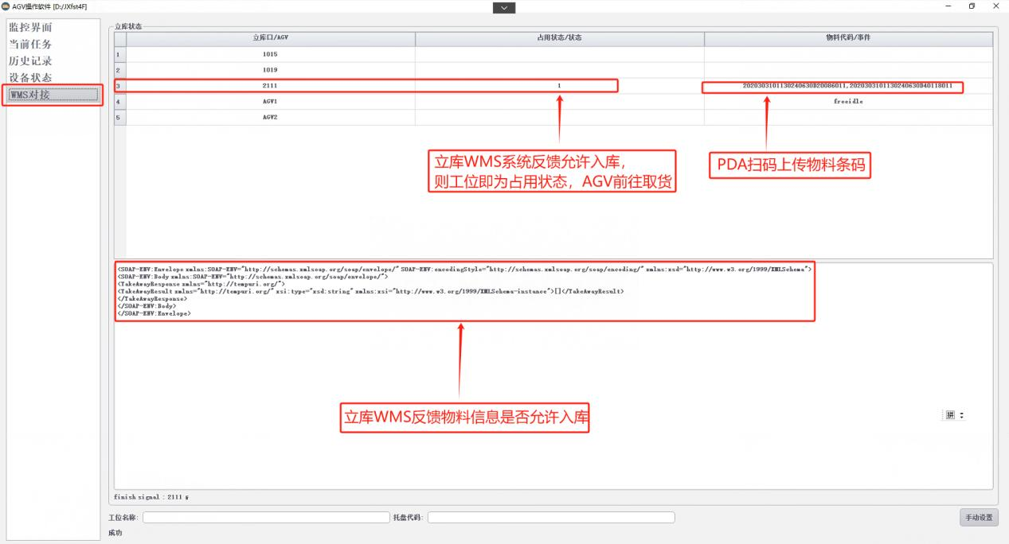This screenshot has height=544, width=1009.
Task: Open the 监控界面 sidebar item
Action: [x=30, y=28]
